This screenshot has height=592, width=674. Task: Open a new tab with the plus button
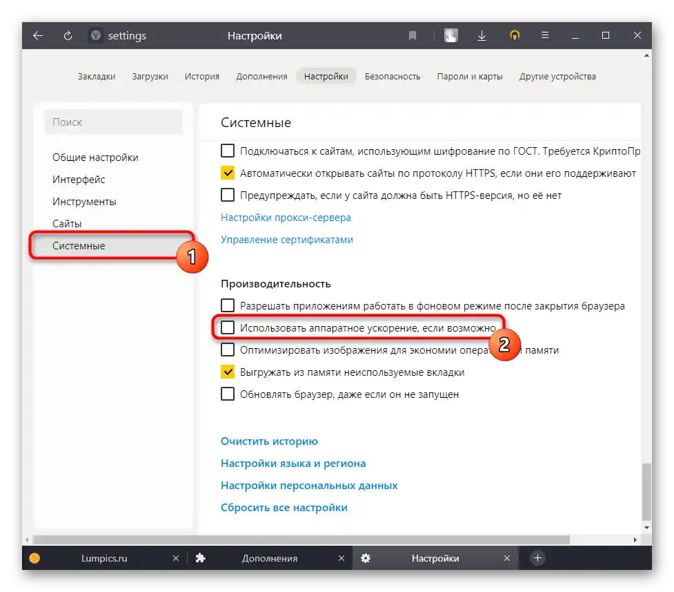[x=537, y=558]
